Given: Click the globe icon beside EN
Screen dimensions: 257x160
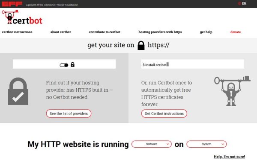Looking at the screenshot, I should coord(239,3).
